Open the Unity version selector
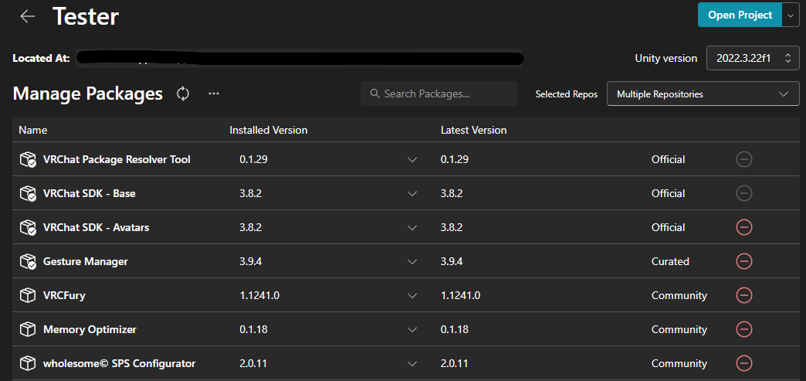This screenshot has width=806, height=381. [753, 58]
